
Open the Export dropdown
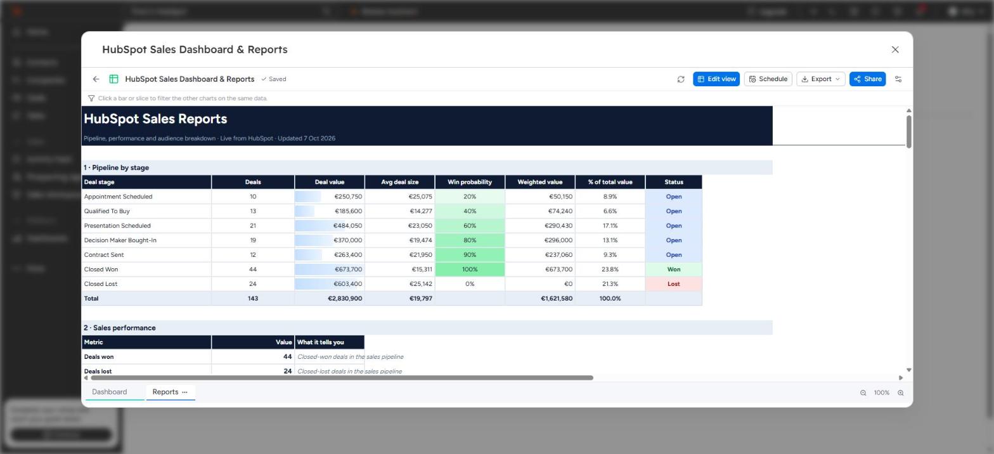coord(820,79)
